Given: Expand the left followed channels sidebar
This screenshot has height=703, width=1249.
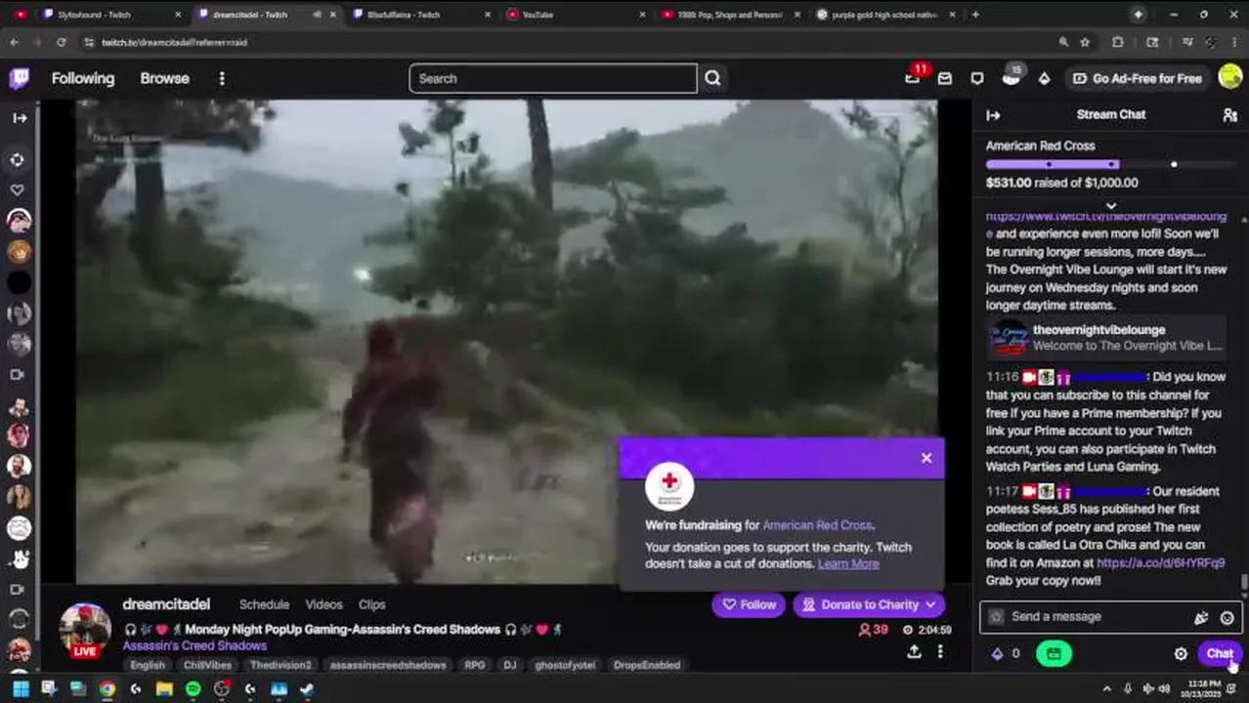Looking at the screenshot, I should (20, 118).
